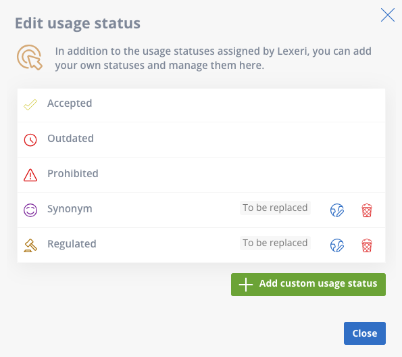This screenshot has height=357, width=402.
Task: Edit translations for the Regulated status
Action: (337, 245)
